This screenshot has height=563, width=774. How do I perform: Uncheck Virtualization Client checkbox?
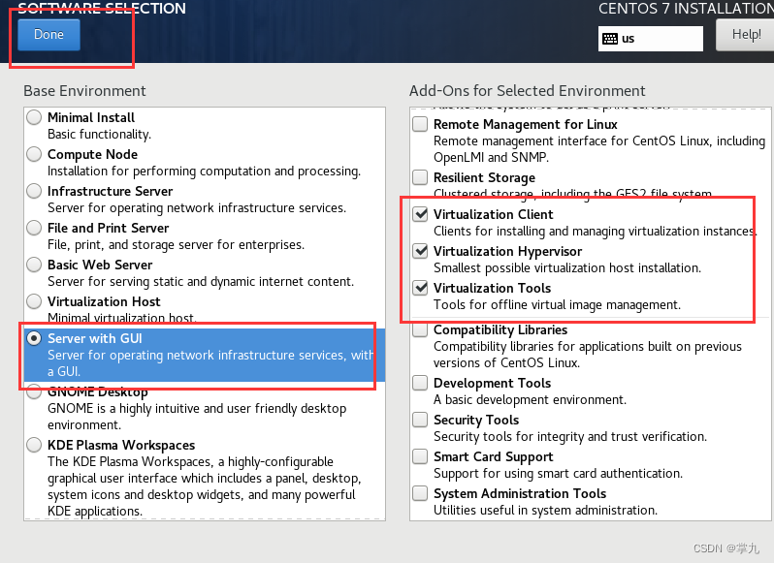[420, 214]
